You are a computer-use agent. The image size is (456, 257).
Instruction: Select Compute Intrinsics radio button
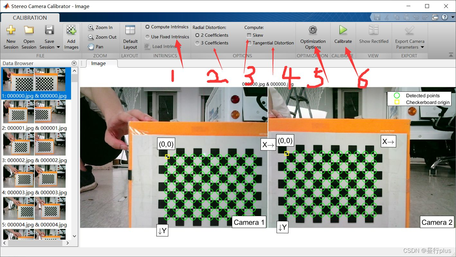coord(147,27)
